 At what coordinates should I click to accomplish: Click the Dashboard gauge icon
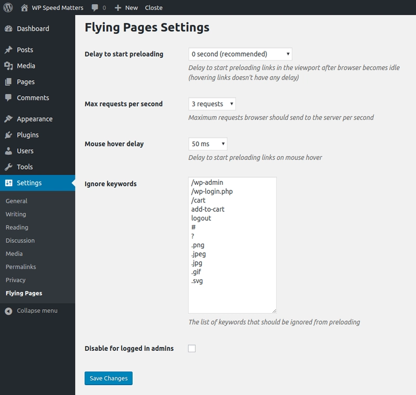tap(8, 29)
